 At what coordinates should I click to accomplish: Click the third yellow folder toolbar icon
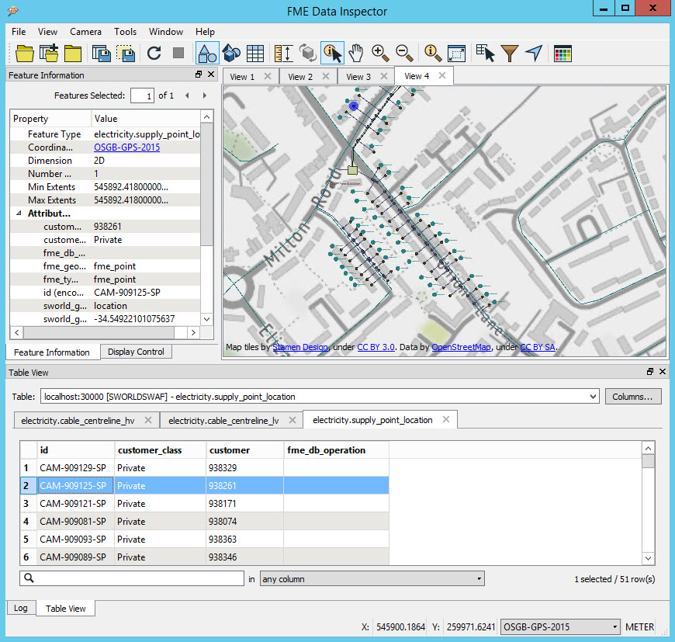click(x=73, y=54)
